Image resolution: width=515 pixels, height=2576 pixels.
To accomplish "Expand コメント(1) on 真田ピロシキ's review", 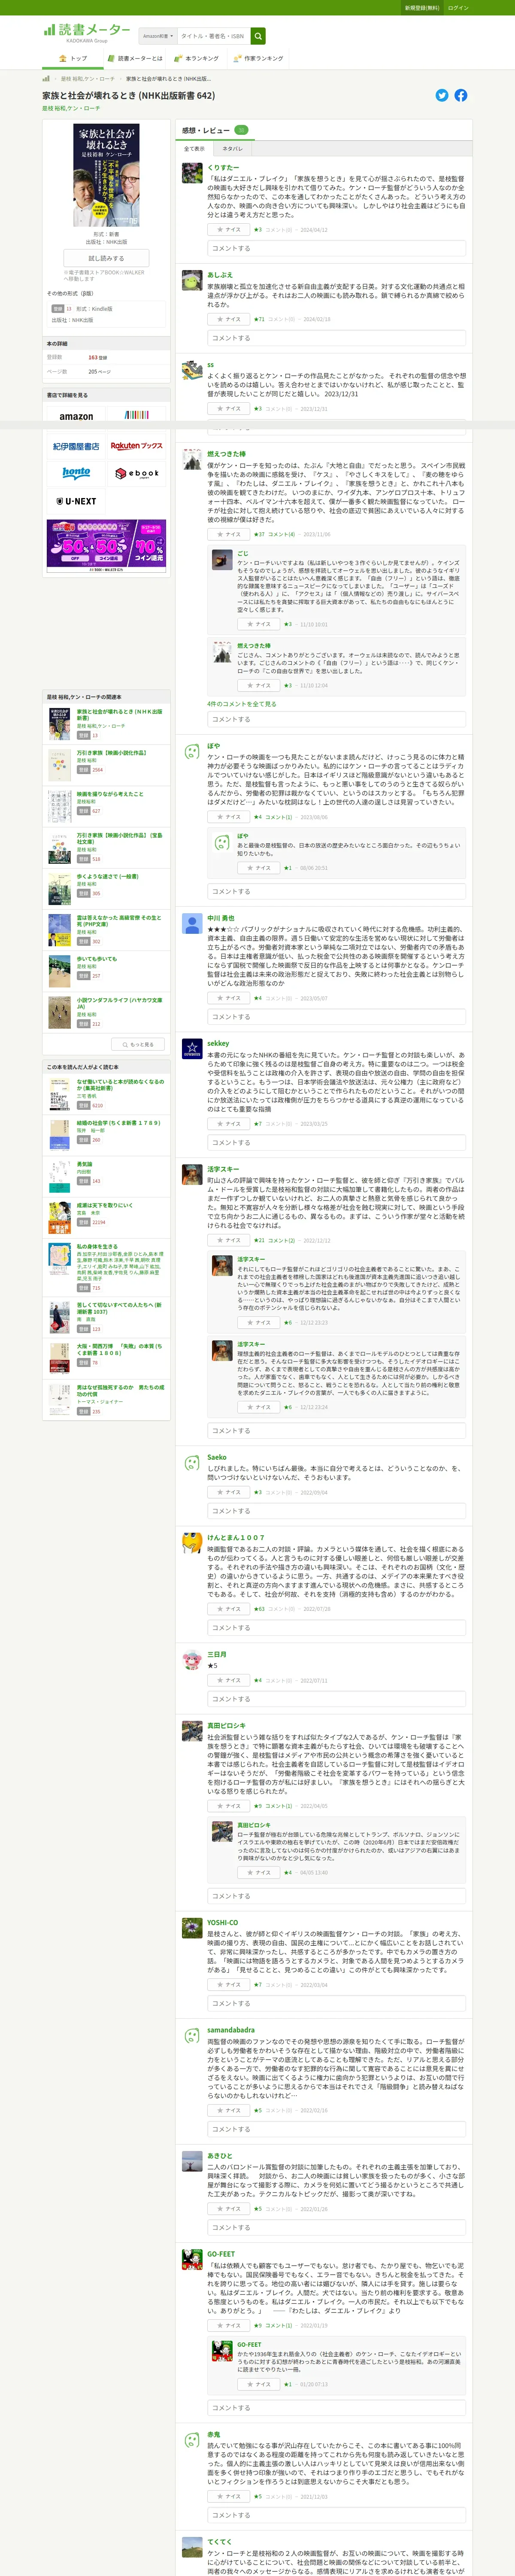I will coord(278,1806).
